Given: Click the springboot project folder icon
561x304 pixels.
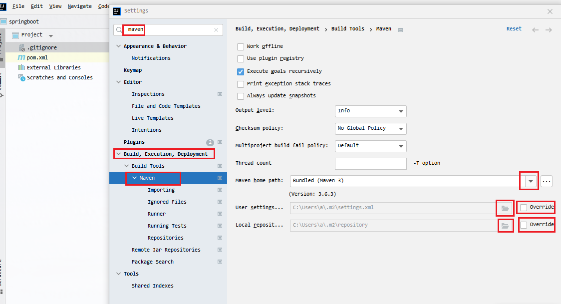Looking at the screenshot, I should pyautogui.click(x=3, y=22).
